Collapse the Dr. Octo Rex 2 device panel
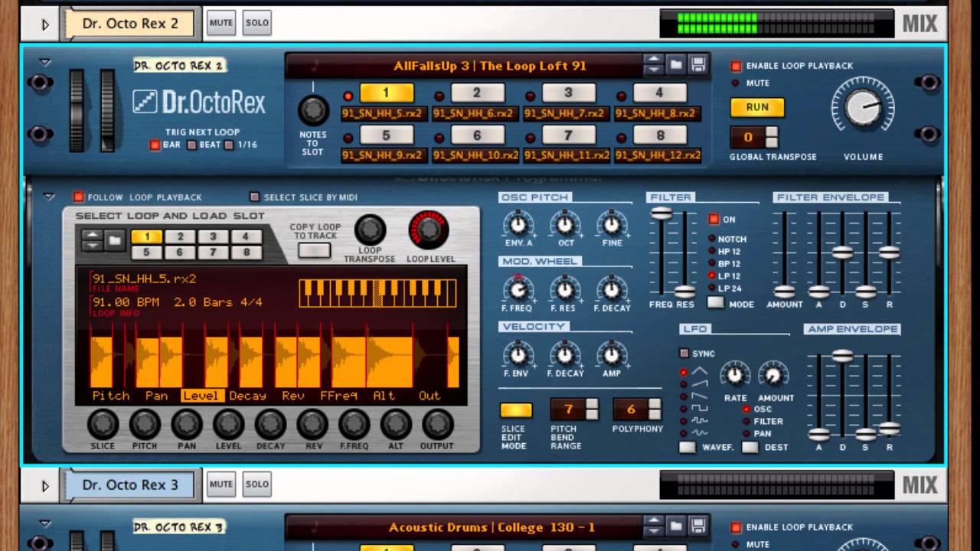The image size is (980, 551). click(45, 62)
